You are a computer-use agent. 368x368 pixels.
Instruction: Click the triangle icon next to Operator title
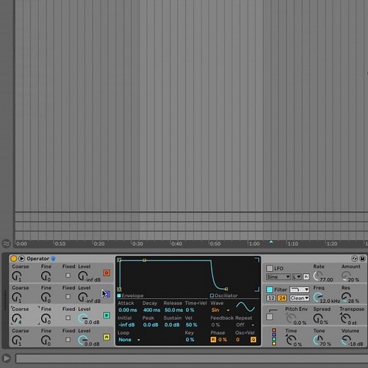[x=21, y=258]
